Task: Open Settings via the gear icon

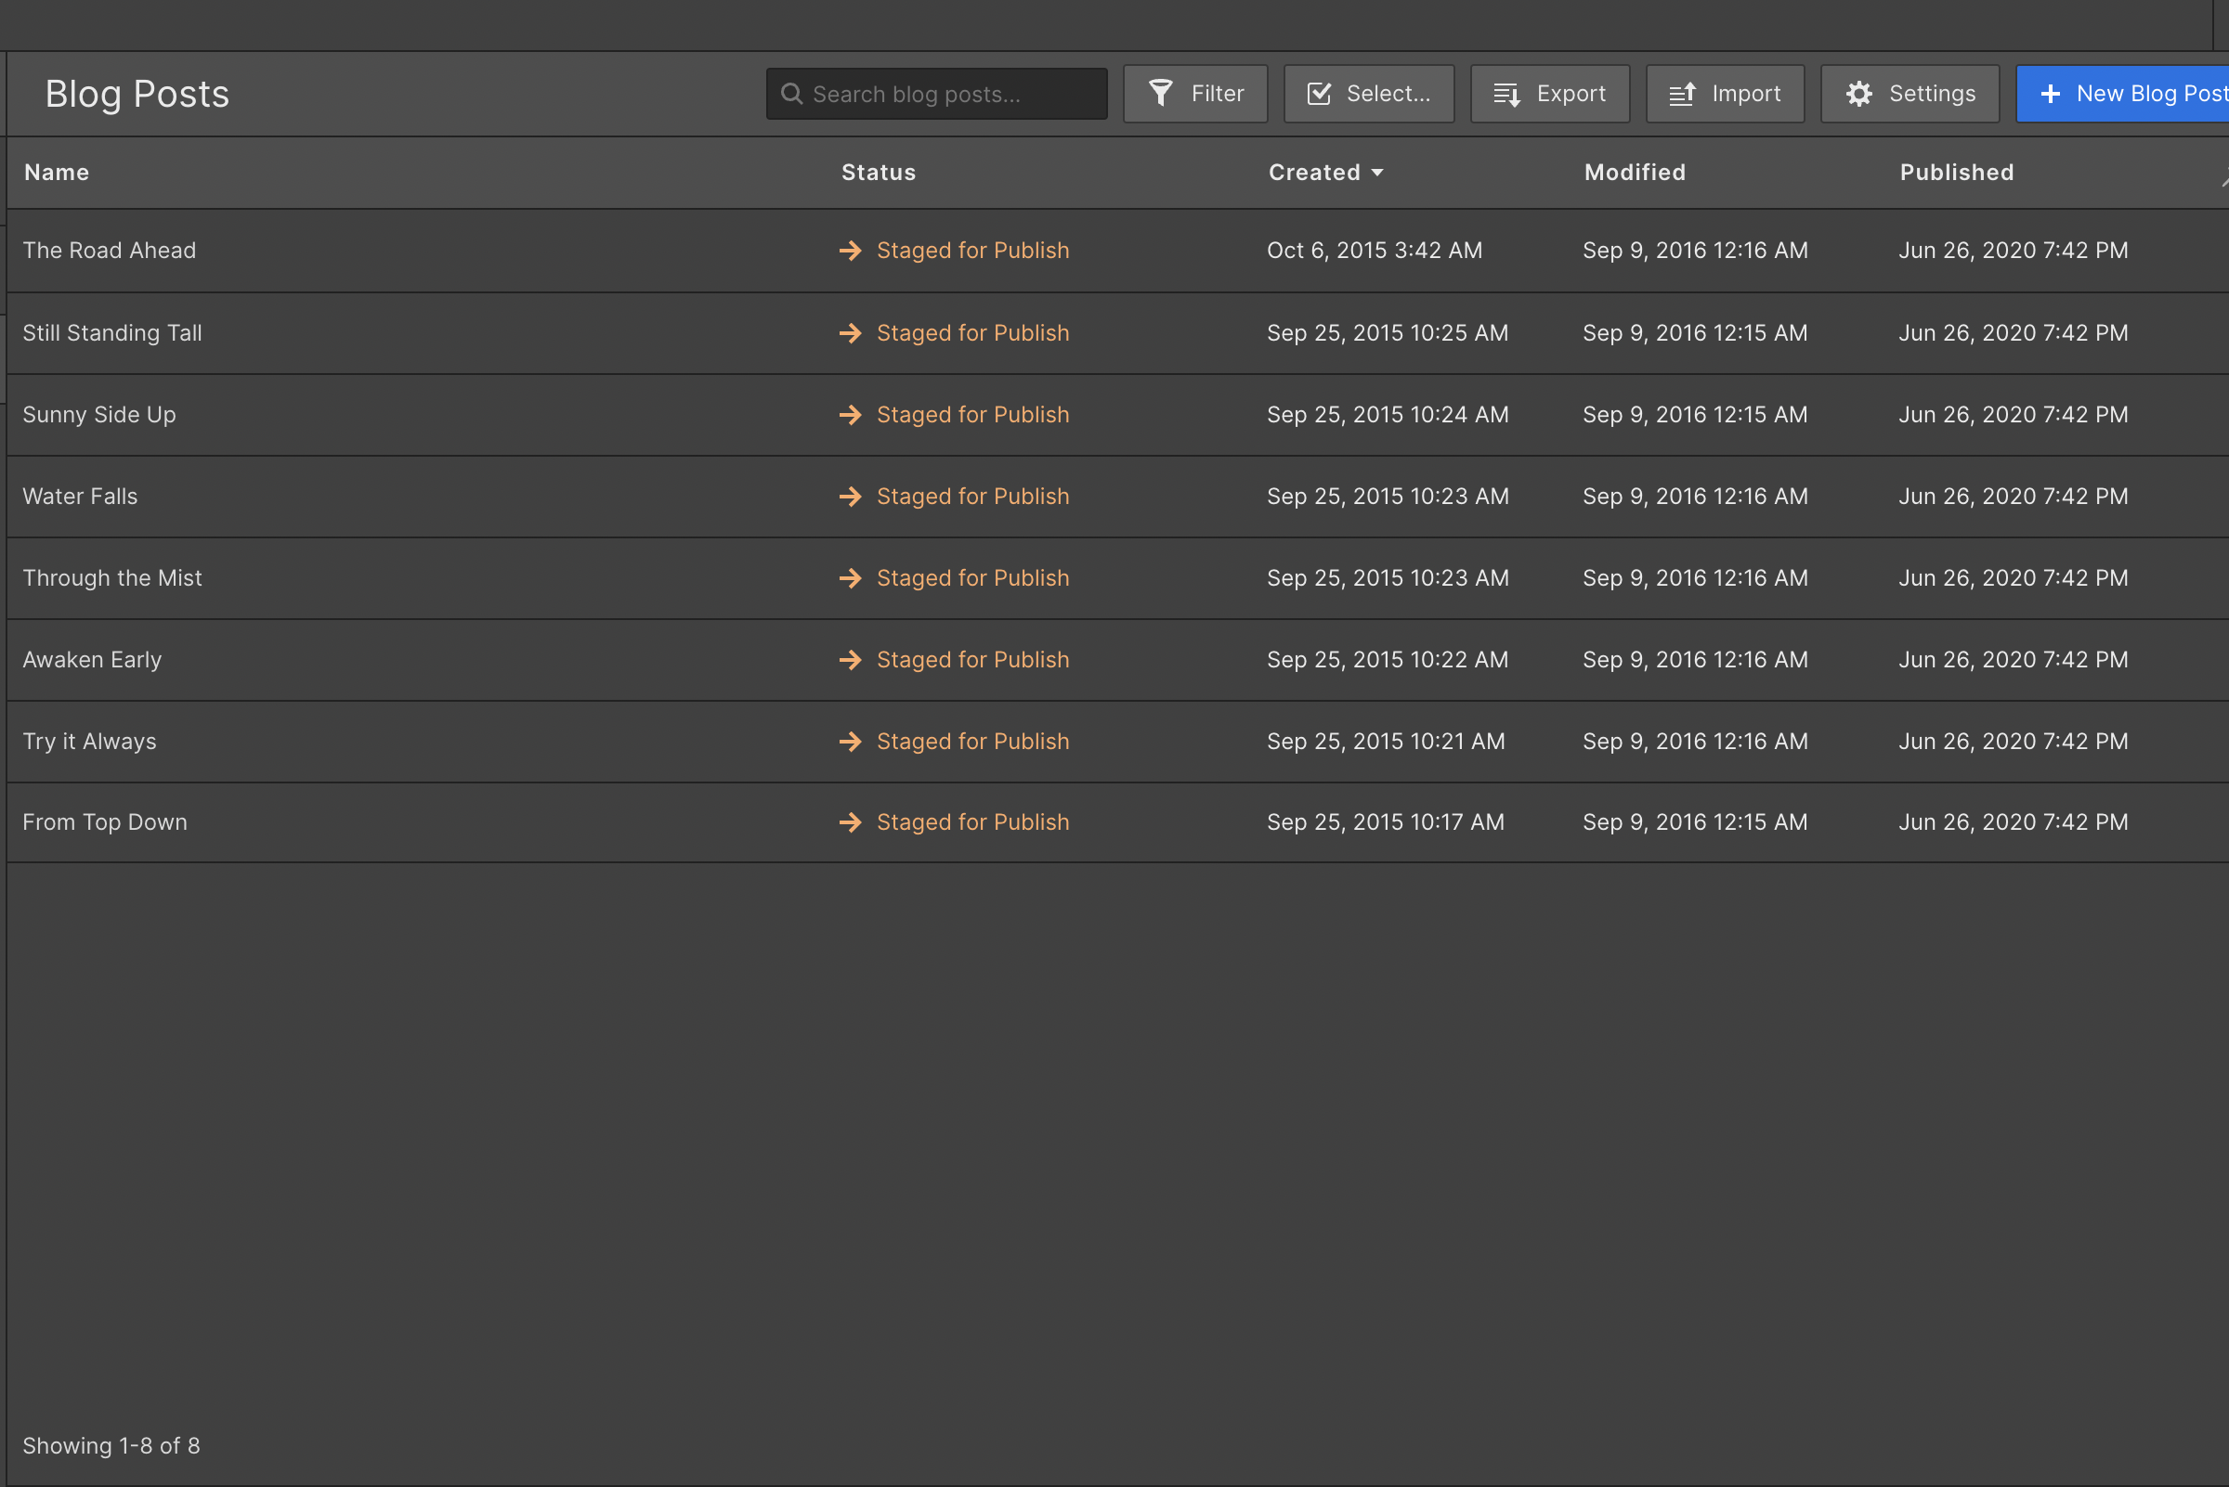Action: (x=1859, y=94)
